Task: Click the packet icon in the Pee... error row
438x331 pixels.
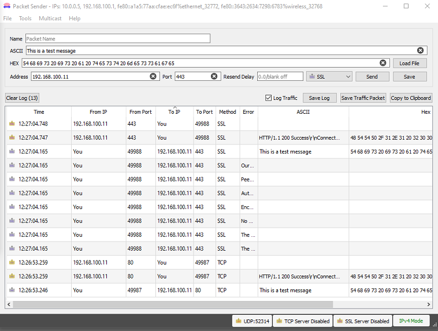Action: (x=12, y=178)
